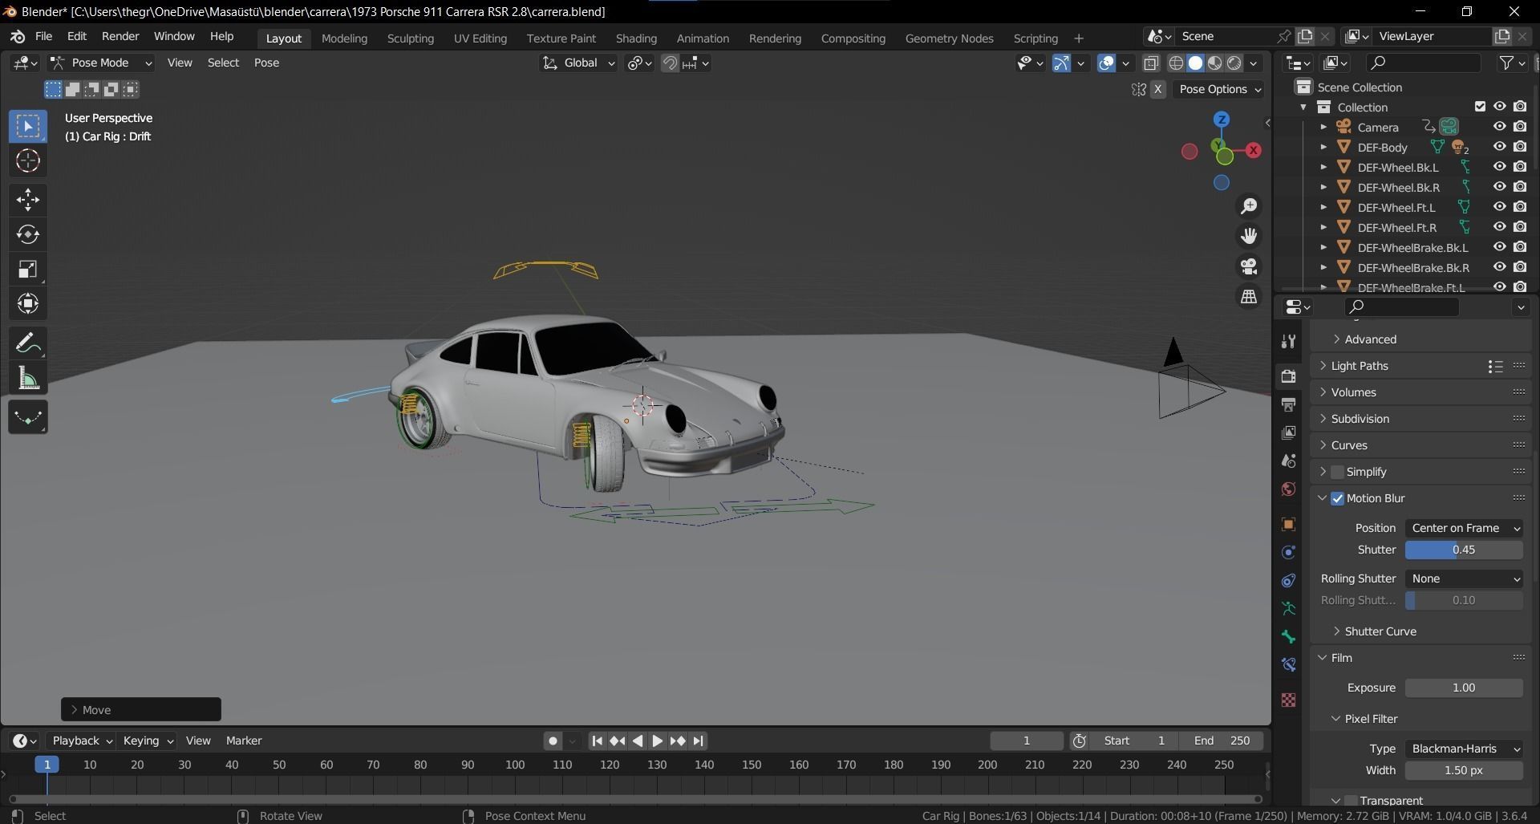1540x824 pixels.
Task: Switch orthographic/perspective grid icon
Action: coord(1249,297)
